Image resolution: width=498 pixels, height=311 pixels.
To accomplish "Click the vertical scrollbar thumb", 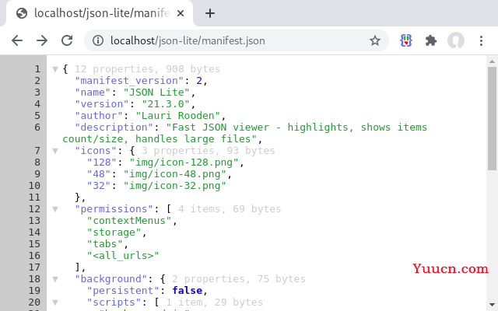I will tap(492, 119).
